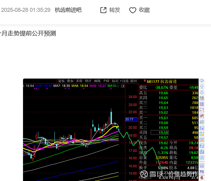Click the 卖四 price 19.65
The image size is (211, 181).
[x=163, y=98]
